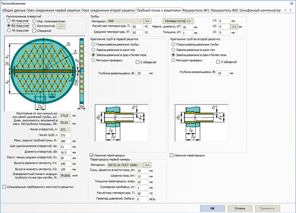Go to the Расширитель №2 tab
Image resolution: width=296 pixels, height=213 pixels.
click(225, 10)
